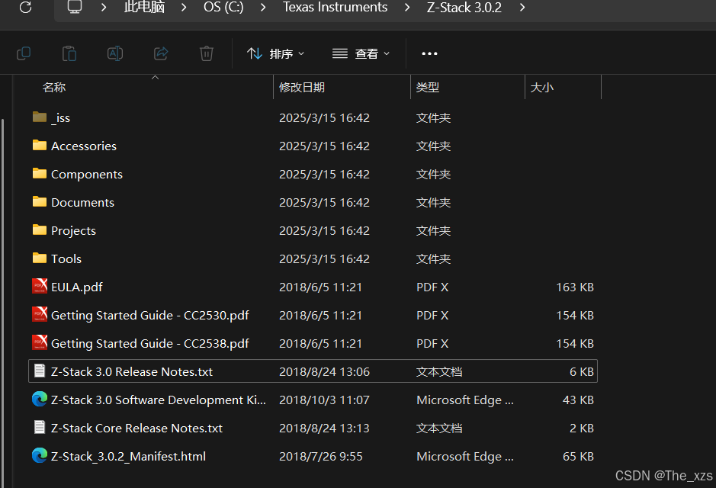Select the Projects folder icon
The image size is (716, 488).
pyautogui.click(x=40, y=230)
